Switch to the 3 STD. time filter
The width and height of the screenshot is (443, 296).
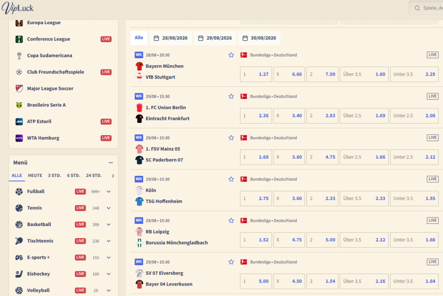55,175
